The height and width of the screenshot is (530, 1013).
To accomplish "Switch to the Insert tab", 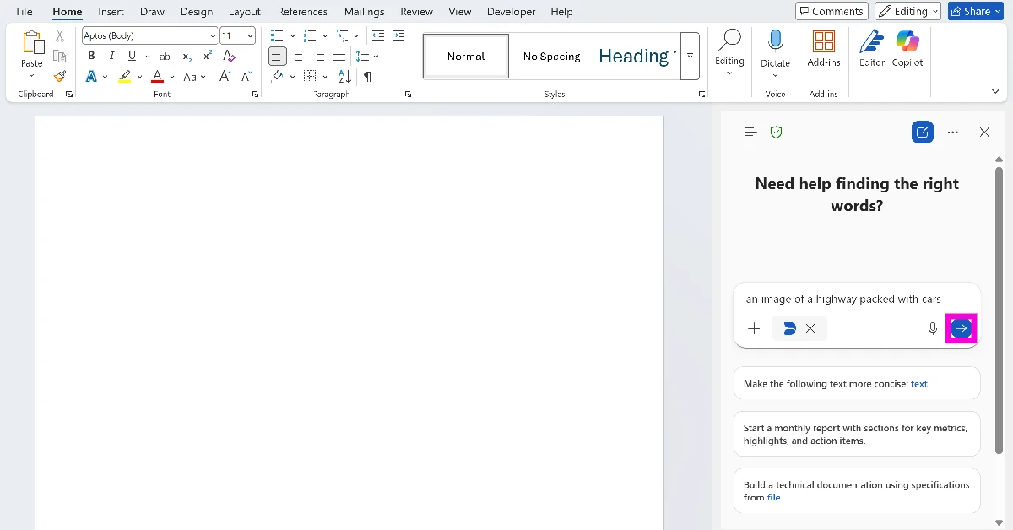I will [x=111, y=12].
